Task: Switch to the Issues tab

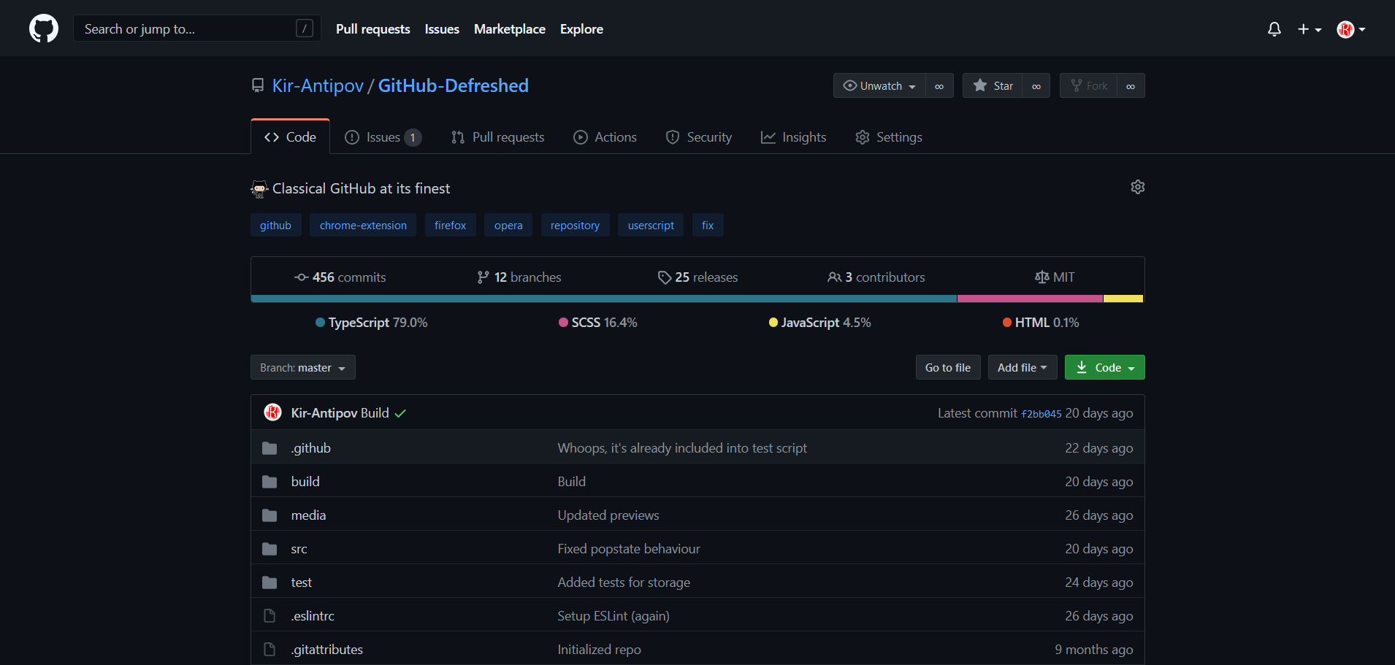Action: (383, 137)
